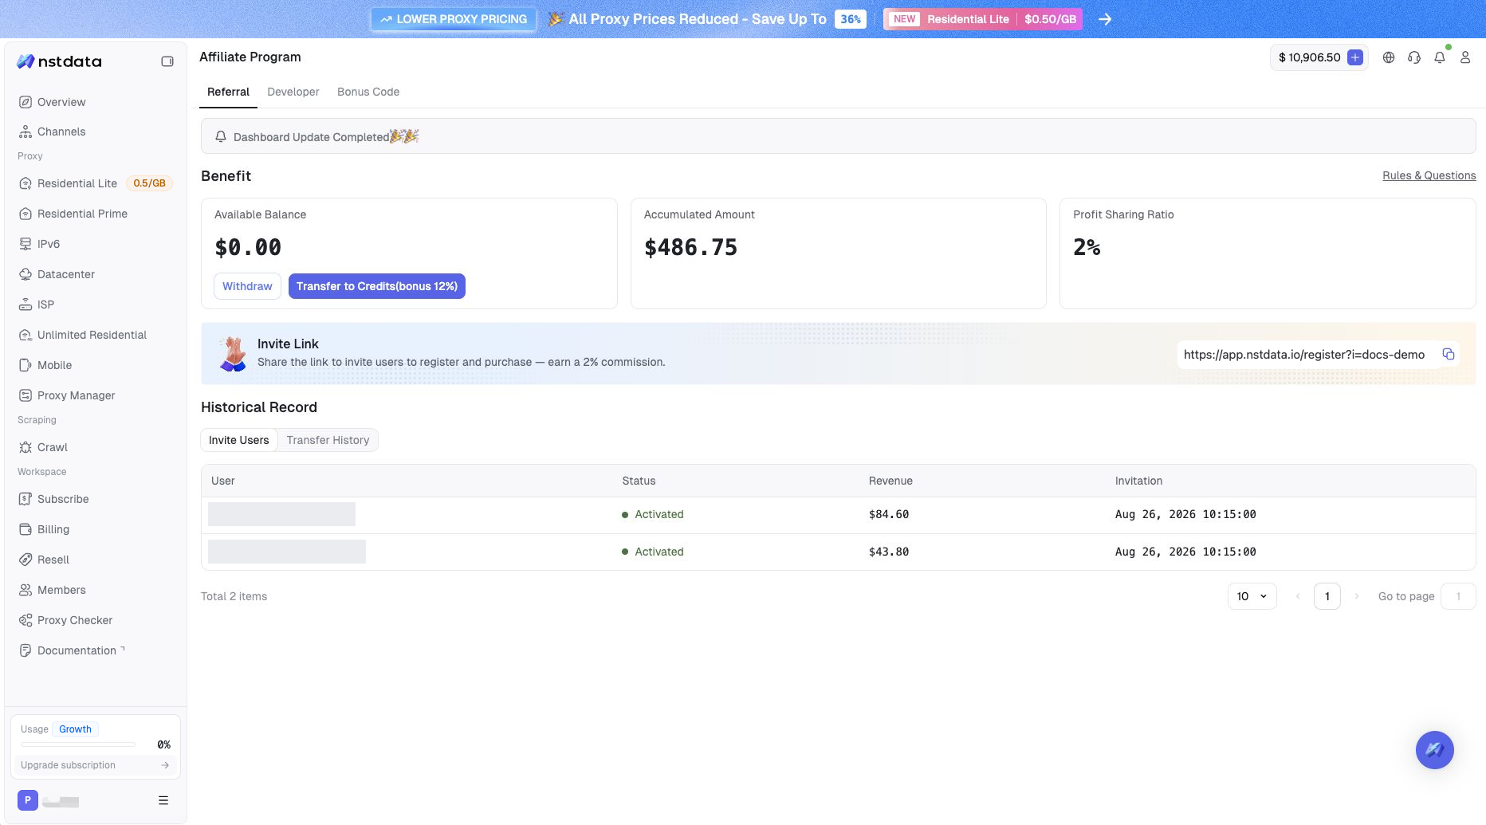This screenshot has height=825, width=1486.
Task: Click Transfer to Credits(bonus 12%)
Action: 377,286
